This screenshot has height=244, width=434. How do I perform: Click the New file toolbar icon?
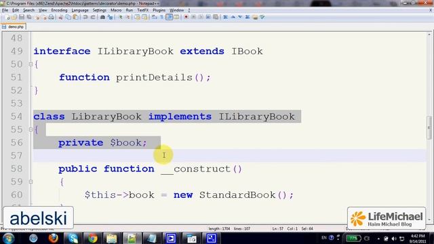pos(7,17)
